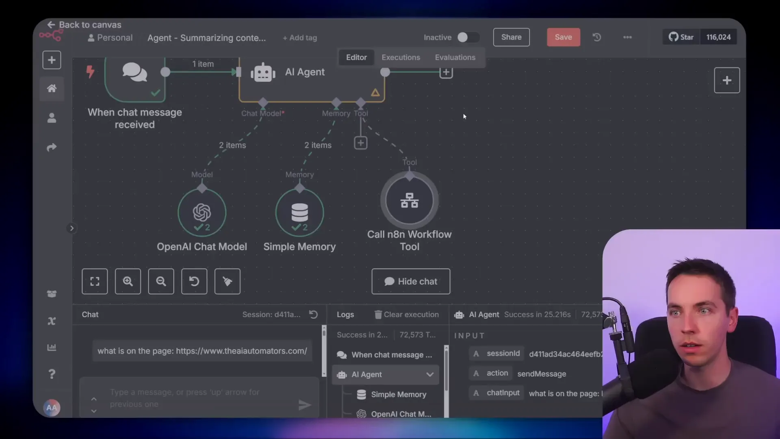Select the Personal project breadcrumb
Image resolution: width=780 pixels, height=439 pixels.
pos(110,38)
